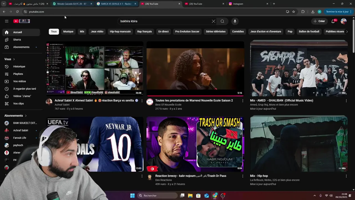
Task: Open the YouTube hamburger guide menu
Action: pyautogui.click(x=7, y=21)
